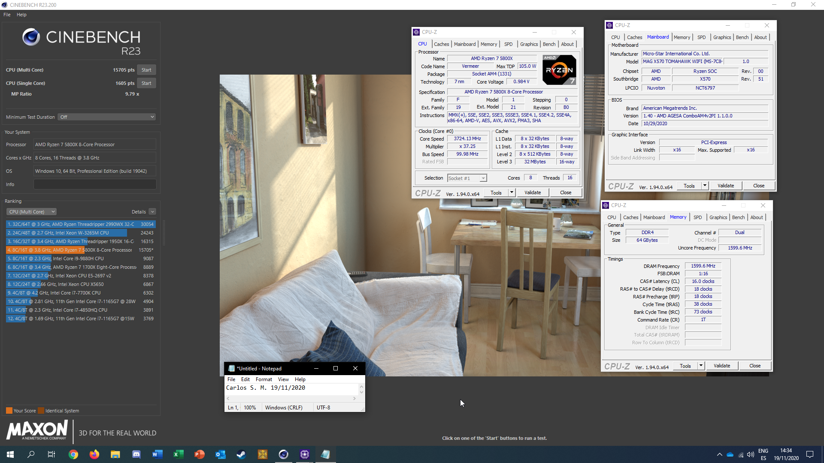
Task: Select Intel Core i7-7700K ranking row
Action: [x=80, y=293]
